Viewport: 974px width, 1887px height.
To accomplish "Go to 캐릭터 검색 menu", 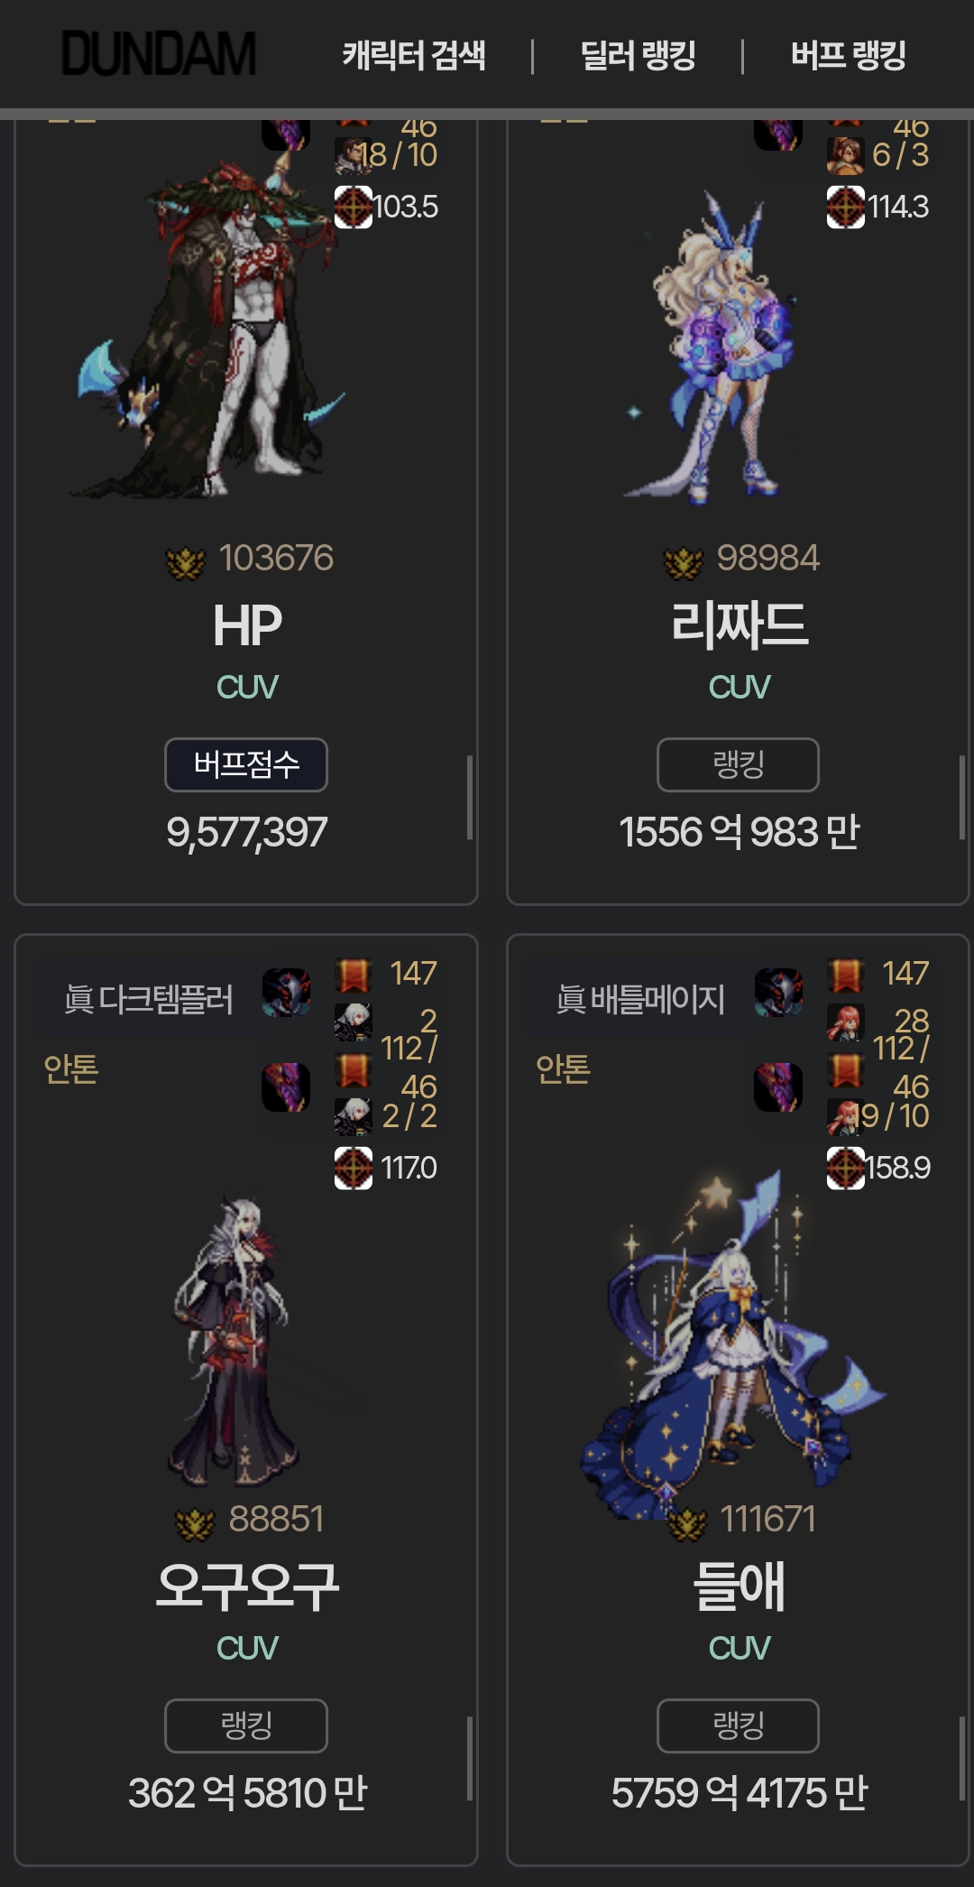I will (414, 56).
